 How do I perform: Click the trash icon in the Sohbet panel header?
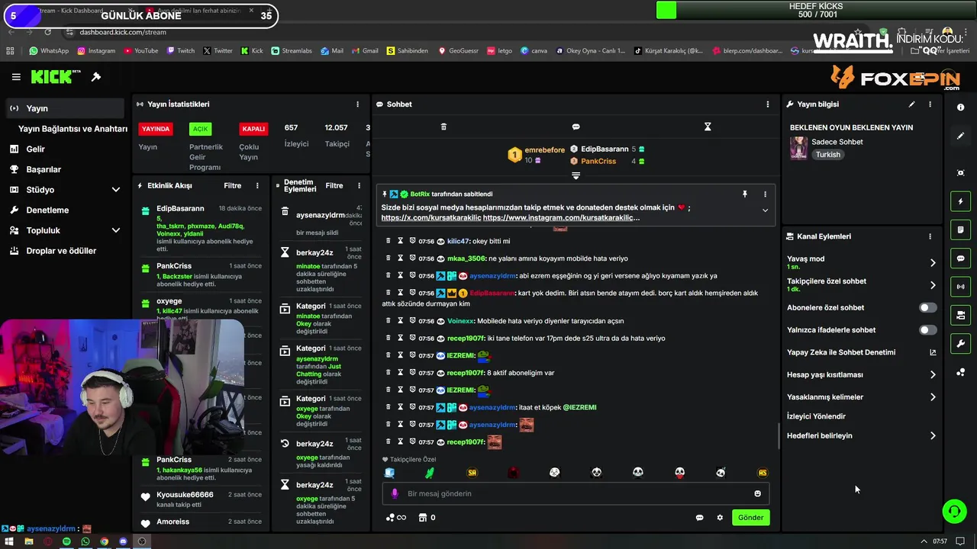point(443,127)
